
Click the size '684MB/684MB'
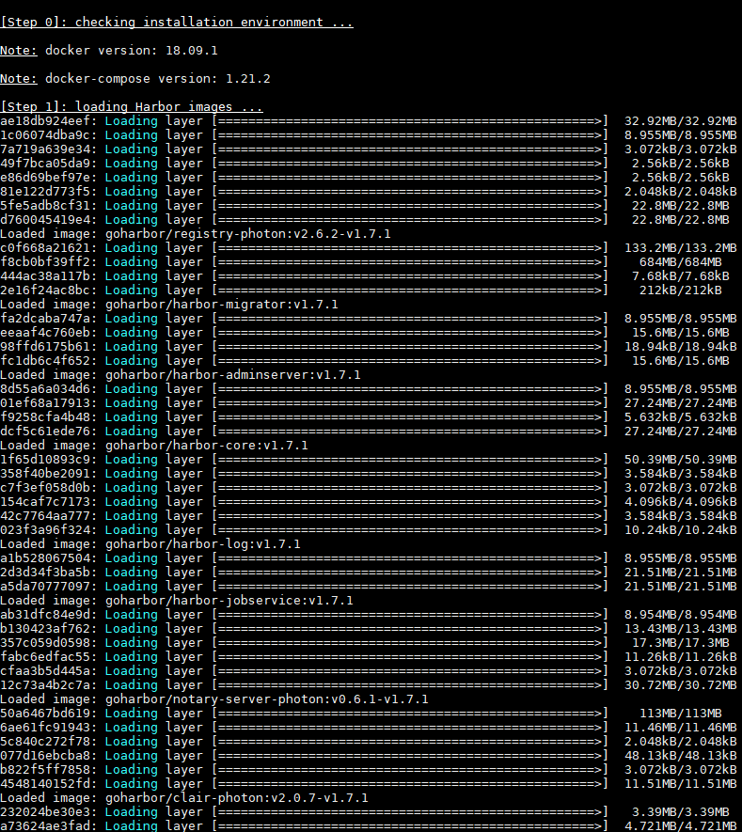(x=681, y=262)
